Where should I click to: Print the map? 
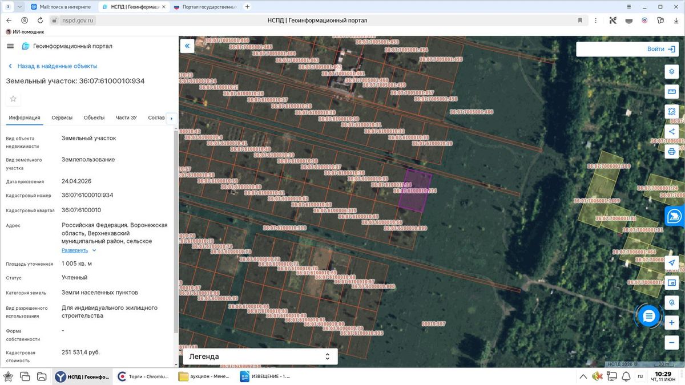coord(672,152)
